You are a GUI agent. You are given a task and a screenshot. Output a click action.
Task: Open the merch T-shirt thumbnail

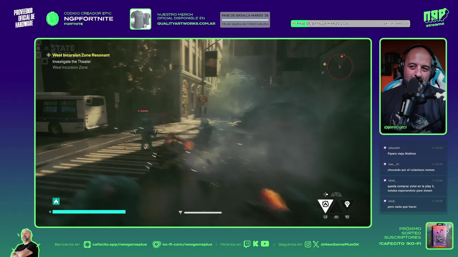point(141,19)
